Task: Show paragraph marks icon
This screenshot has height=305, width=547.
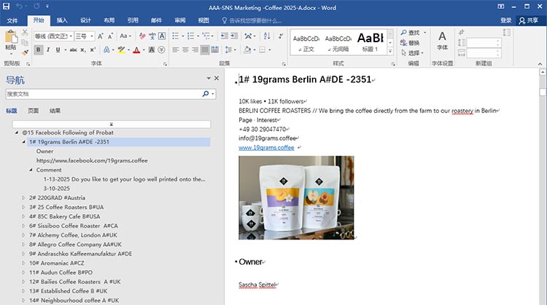Action: tap(281, 36)
